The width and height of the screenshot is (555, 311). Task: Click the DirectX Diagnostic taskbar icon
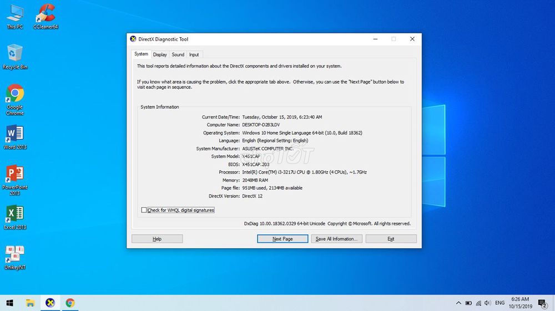tap(51, 303)
